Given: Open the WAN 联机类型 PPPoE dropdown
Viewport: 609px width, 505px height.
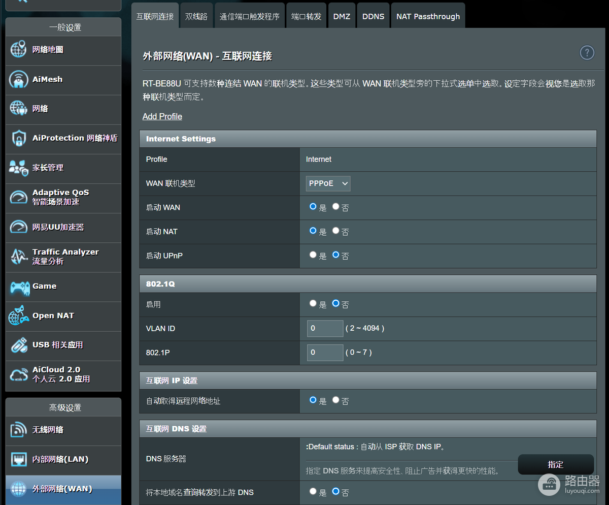Looking at the screenshot, I should (x=328, y=183).
